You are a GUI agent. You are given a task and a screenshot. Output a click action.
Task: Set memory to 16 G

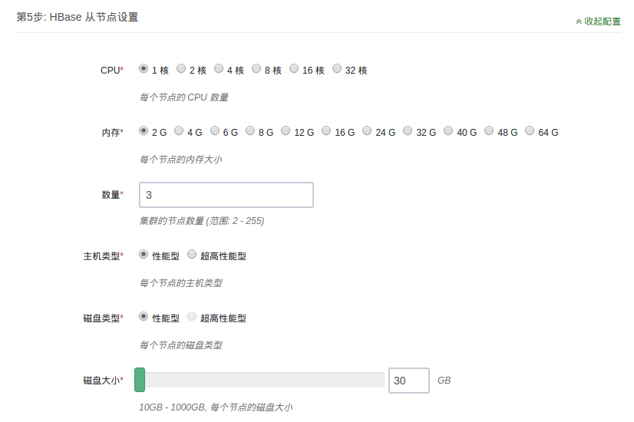tap(326, 131)
